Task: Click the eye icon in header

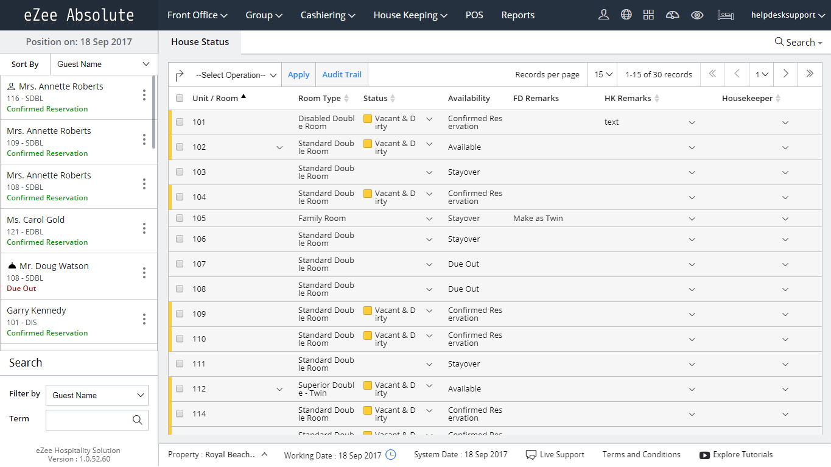Action: [x=697, y=15]
